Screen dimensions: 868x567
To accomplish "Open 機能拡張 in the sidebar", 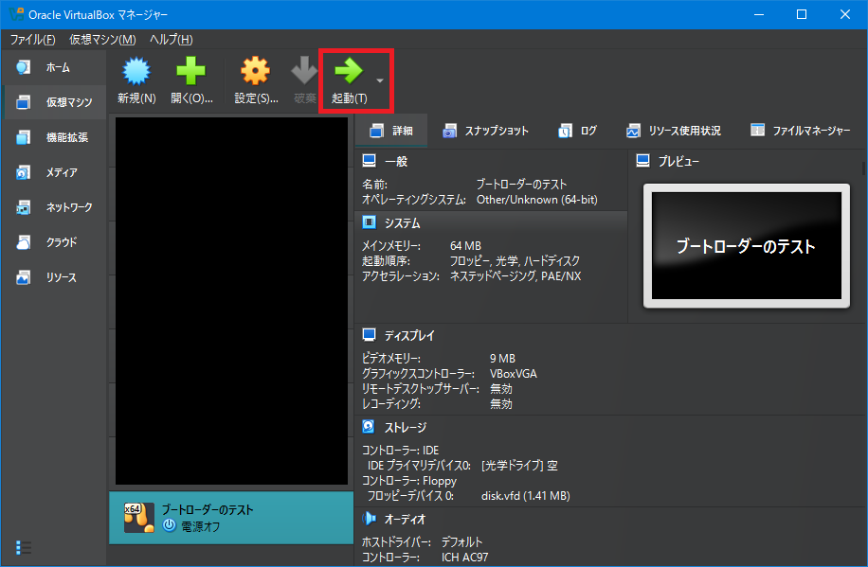I will pyautogui.click(x=54, y=137).
